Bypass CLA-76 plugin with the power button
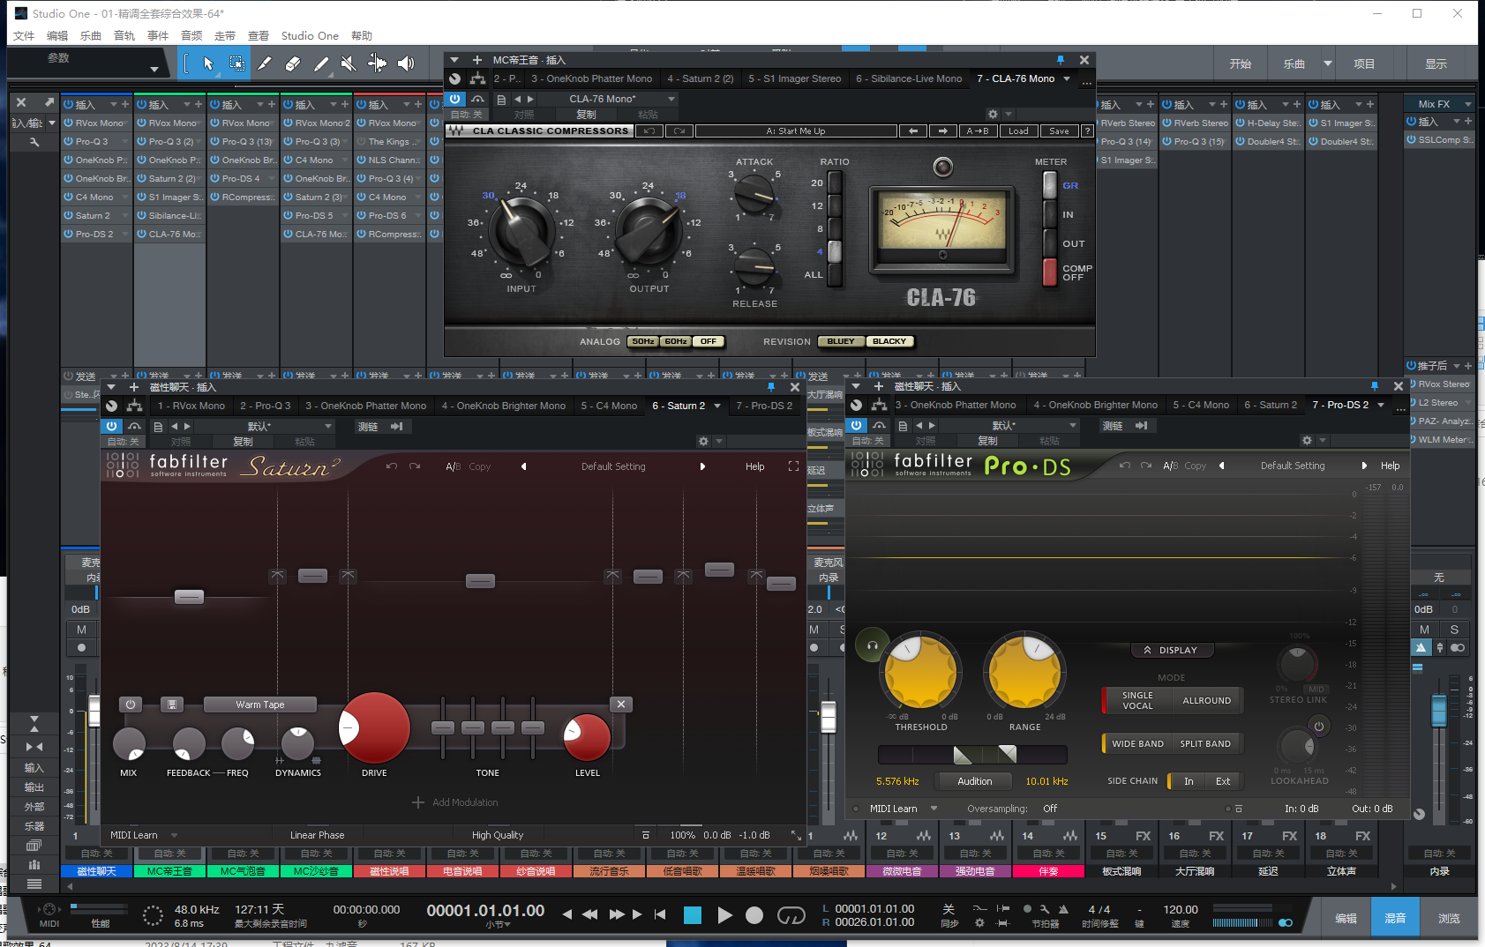The width and height of the screenshot is (1485, 947). (x=455, y=99)
